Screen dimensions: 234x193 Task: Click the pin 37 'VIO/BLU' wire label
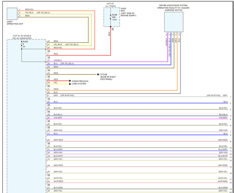(58, 60)
